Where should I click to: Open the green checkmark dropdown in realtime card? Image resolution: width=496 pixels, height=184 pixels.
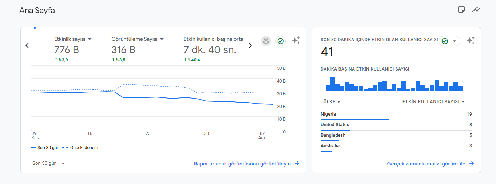(449, 41)
